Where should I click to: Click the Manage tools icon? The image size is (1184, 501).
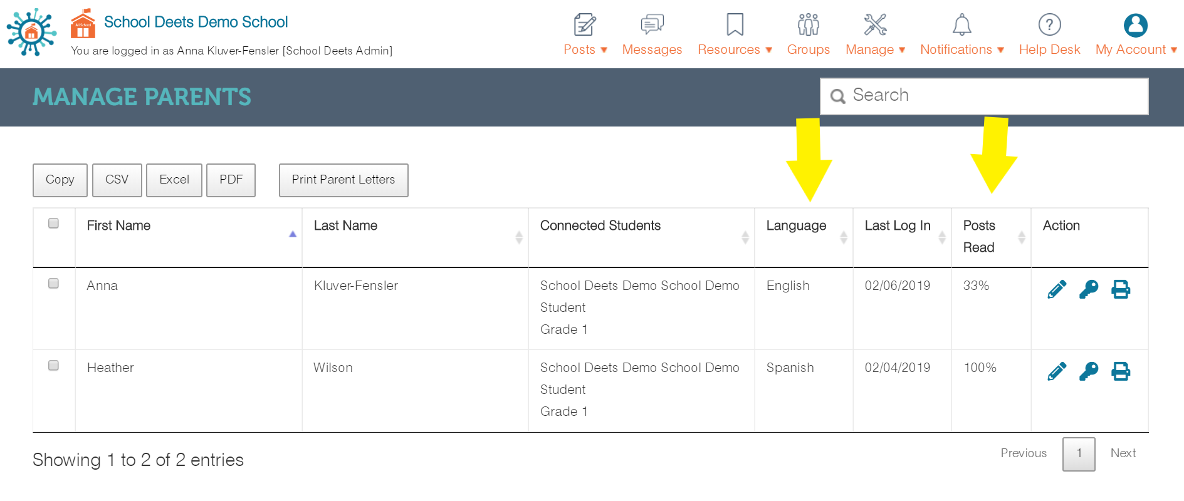875,24
